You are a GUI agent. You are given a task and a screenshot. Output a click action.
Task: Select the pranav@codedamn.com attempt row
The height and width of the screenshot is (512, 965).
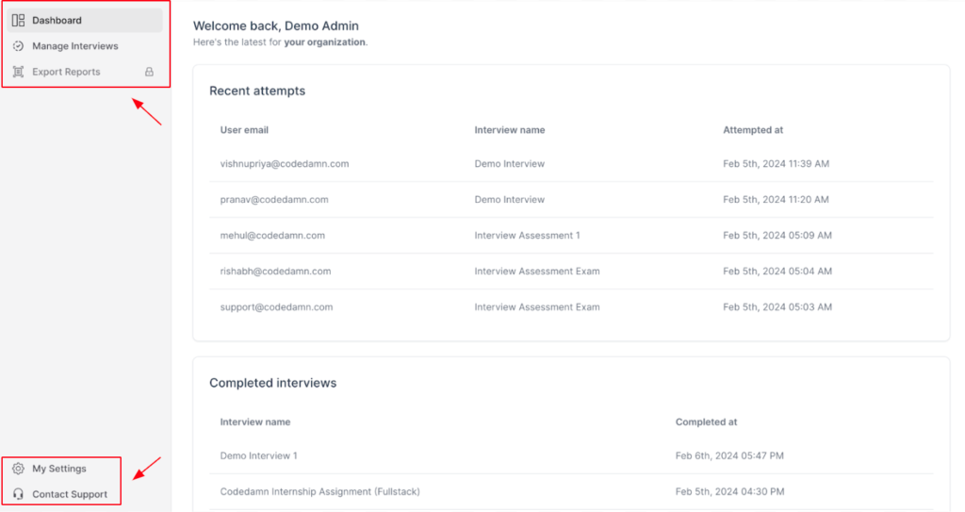click(571, 200)
